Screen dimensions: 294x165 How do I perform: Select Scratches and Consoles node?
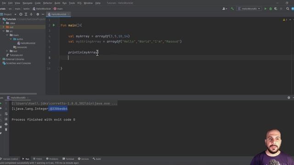tap(17, 63)
